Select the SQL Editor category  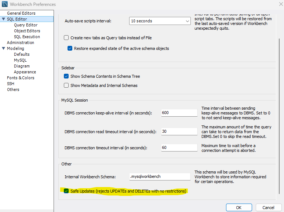(17, 19)
